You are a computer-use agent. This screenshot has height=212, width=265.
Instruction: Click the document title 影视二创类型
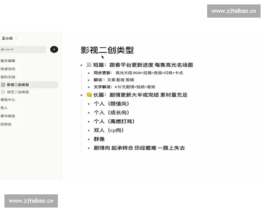pyautogui.click(x=107, y=50)
